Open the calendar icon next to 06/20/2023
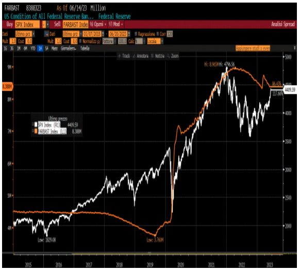 point(129,34)
